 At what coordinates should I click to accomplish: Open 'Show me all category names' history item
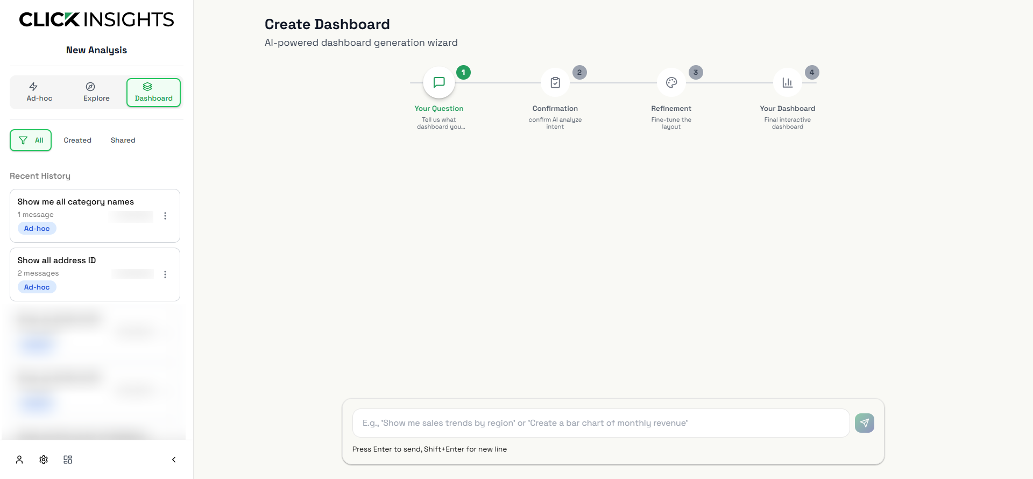(x=95, y=216)
